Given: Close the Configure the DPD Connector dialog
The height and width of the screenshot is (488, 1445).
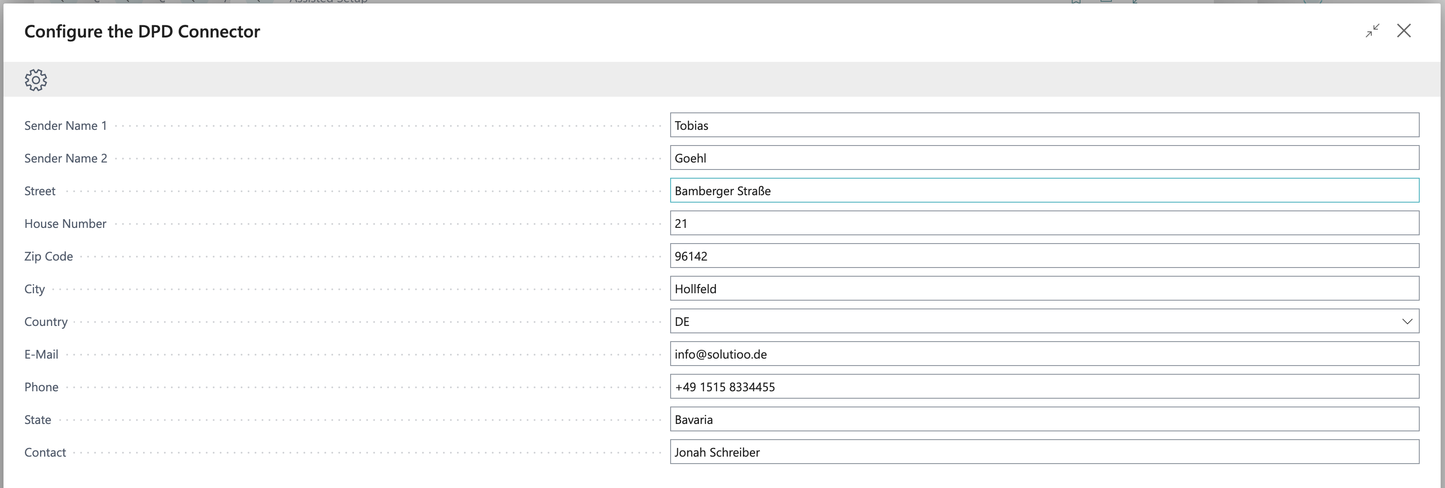Looking at the screenshot, I should pos(1404,31).
